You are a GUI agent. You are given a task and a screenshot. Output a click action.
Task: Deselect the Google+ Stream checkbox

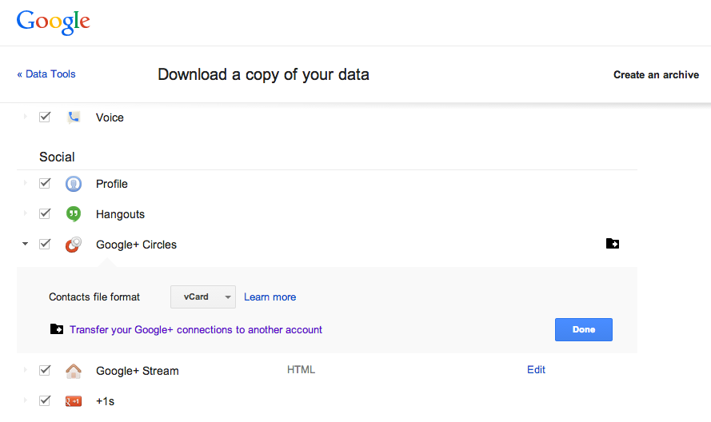pyautogui.click(x=45, y=370)
